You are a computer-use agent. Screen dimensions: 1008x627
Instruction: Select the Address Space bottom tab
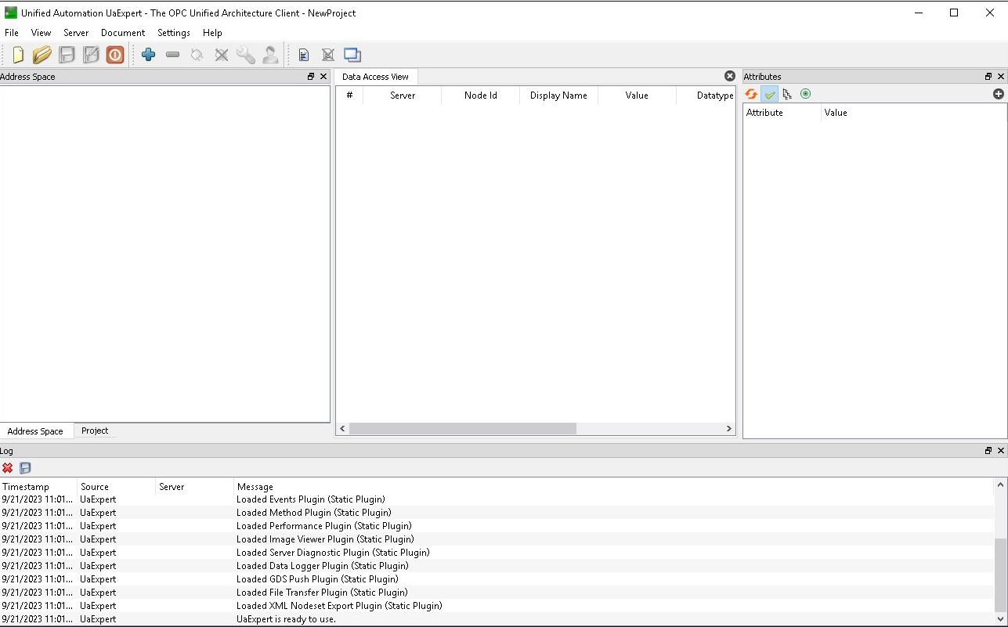[x=35, y=431]
